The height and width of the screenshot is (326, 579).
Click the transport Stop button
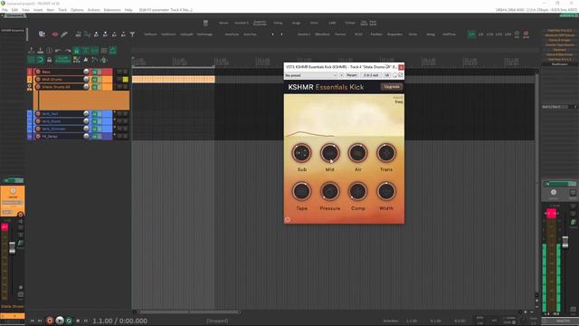(78, 321)
